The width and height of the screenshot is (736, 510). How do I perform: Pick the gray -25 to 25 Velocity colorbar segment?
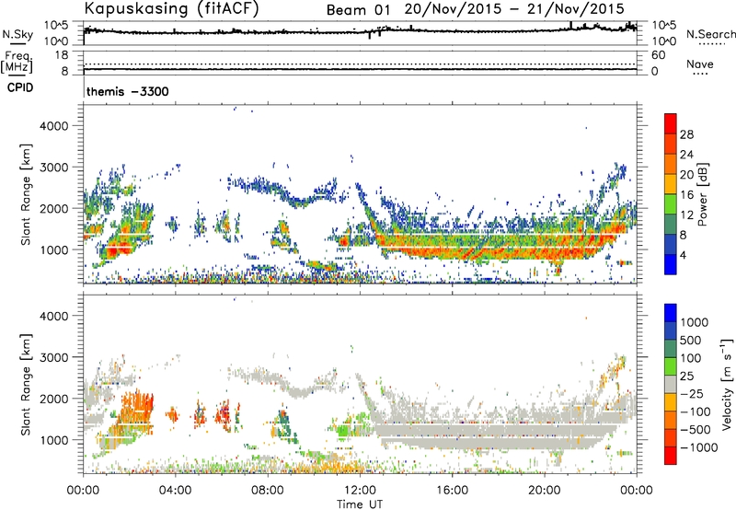point(671,384)
